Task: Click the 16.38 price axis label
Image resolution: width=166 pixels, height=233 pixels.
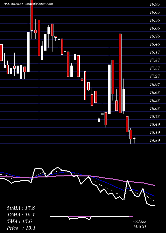Action: pyautogui.click(x=155, y=101)
